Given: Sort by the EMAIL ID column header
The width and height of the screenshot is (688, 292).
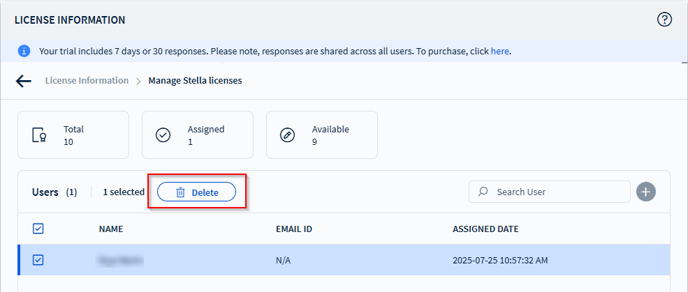Looking at the screenshot, I should point(294,229).
